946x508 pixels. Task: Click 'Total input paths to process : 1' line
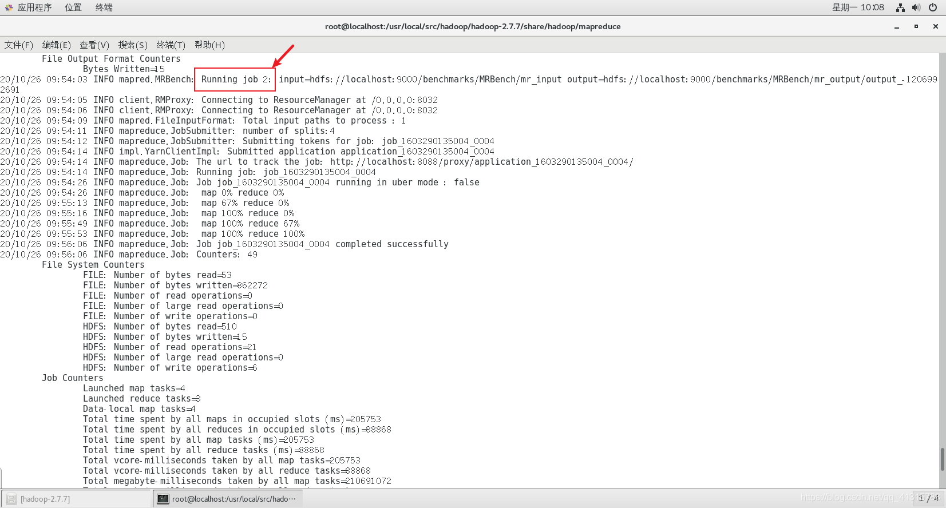[203, 121]
